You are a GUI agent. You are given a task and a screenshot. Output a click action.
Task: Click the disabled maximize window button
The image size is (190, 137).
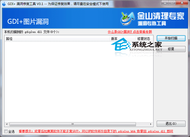coord(172,3)
